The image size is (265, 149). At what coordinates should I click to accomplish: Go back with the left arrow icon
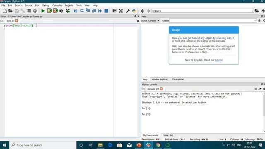(142, 11)
